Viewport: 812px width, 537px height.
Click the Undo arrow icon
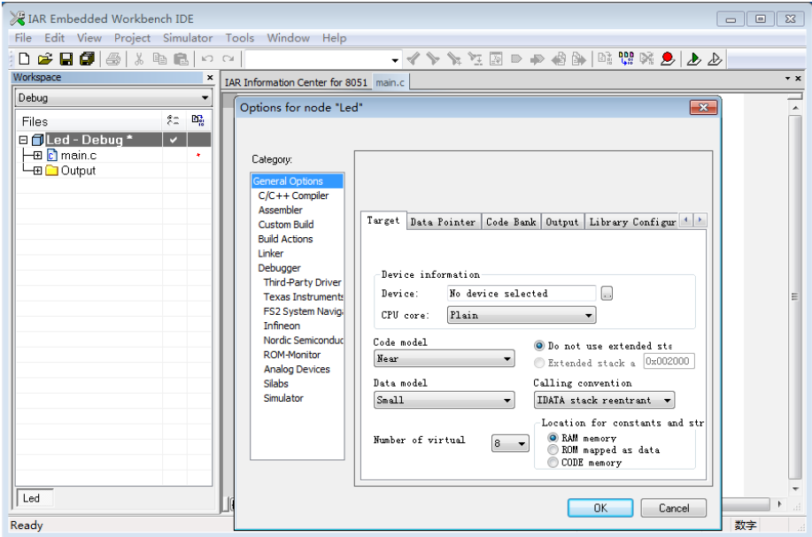coord(207,59)
